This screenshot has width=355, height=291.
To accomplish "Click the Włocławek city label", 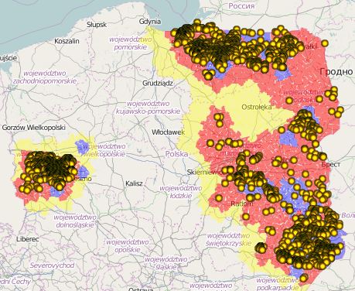I will point(168,132).
